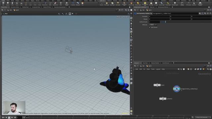
Task: Add a Point Light from the shelf
Action: coord(107,4)
